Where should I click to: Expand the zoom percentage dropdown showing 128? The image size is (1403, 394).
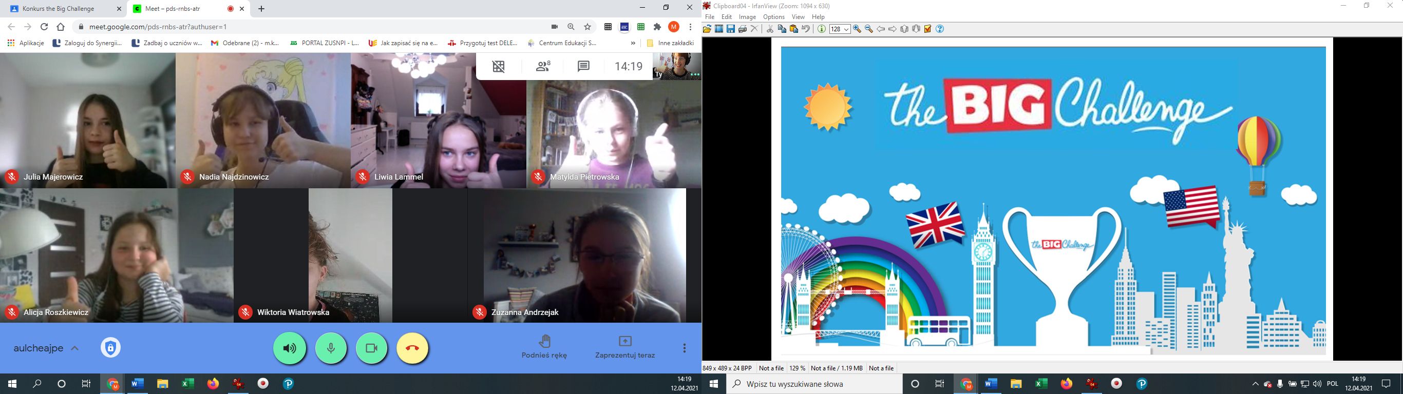tap(847, 29)
